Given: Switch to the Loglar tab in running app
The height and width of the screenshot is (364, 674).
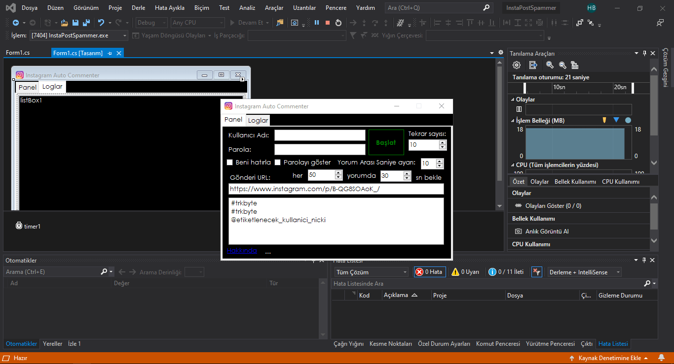Looking at the screenshot, I should tap(258, 120).
